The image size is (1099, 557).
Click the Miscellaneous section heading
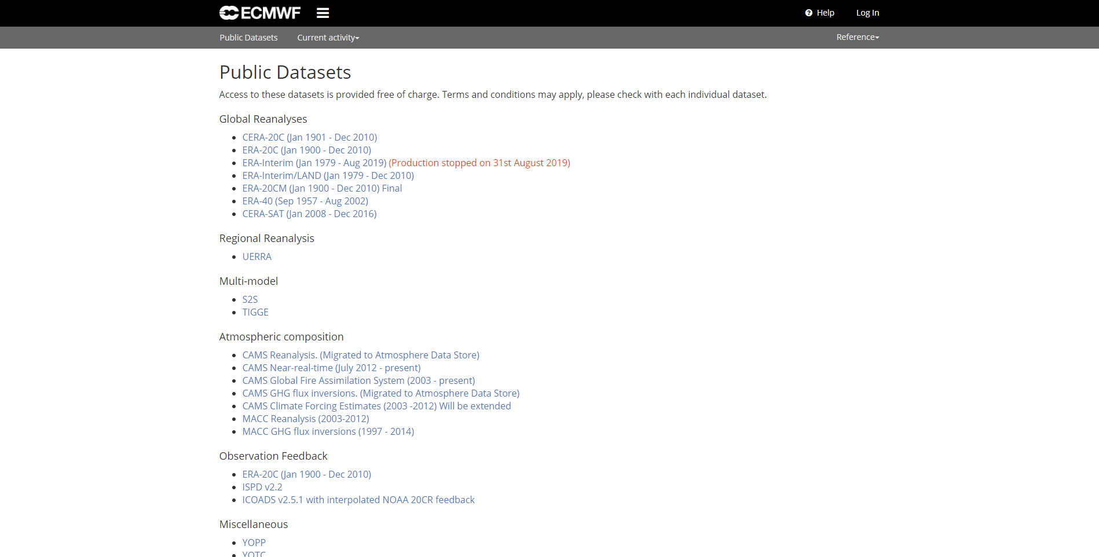254,524
